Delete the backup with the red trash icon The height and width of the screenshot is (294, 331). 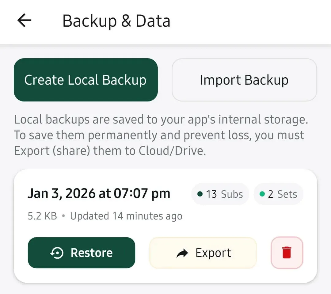pyautogui.click(x=287, y=253)
